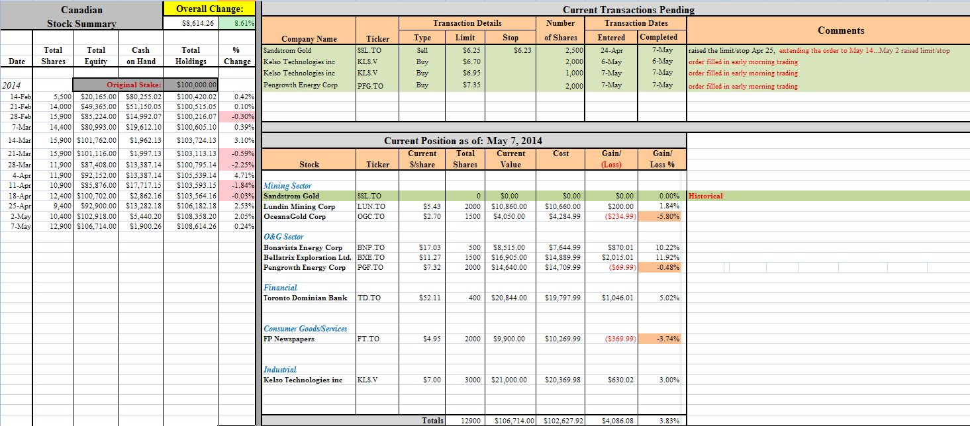The image size is (970, 426).
Task: Click the 14-Feb date cell
Action: [17, 96]
